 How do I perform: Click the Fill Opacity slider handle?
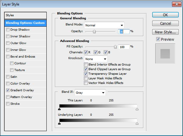[x=115, y=47]
